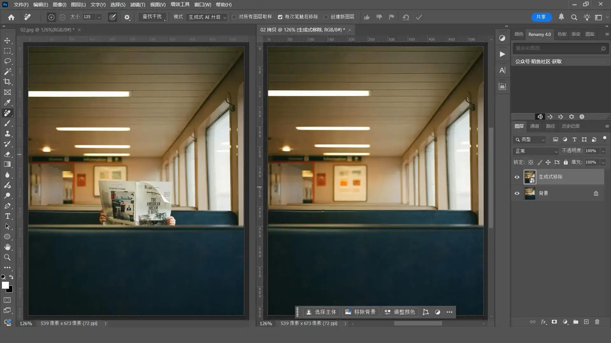
Task: Click the delete layer trash icon
Action: pyautogui.click(x=597, y=322)
